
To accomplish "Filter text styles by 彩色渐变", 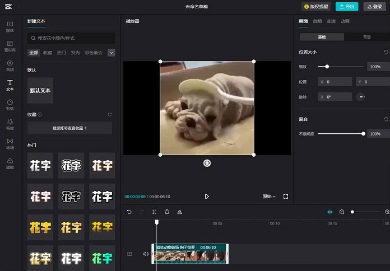I will 94,53.
